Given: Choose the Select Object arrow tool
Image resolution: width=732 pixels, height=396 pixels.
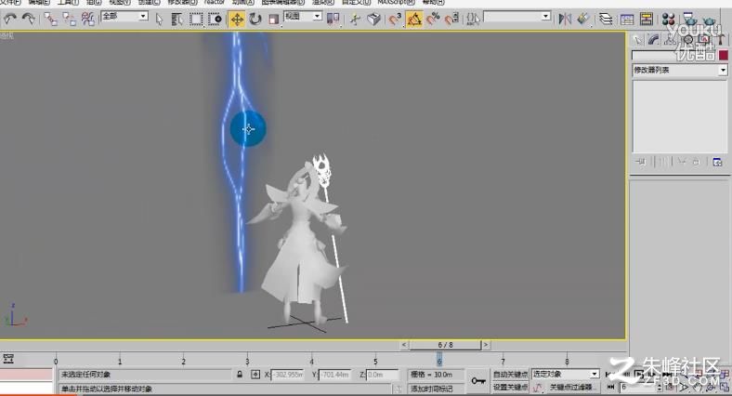Looking at the screenshot, I should (159, 20).
